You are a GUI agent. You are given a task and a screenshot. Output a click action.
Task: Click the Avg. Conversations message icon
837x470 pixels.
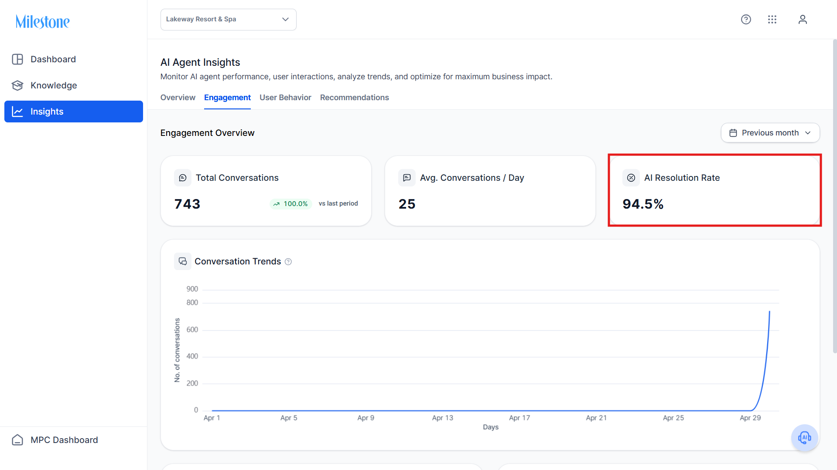[407, 178]
